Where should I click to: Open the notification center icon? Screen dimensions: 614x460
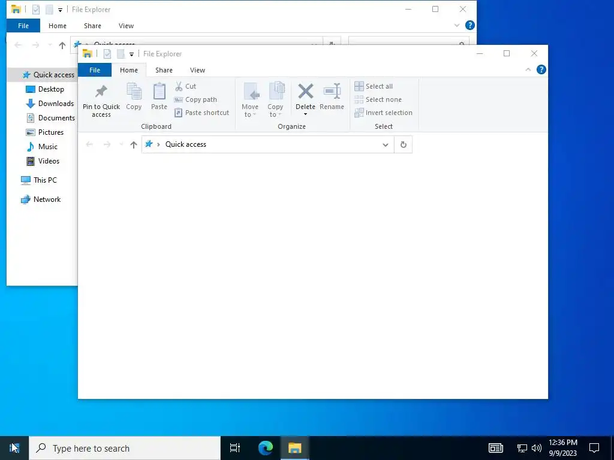pos(594,448)
